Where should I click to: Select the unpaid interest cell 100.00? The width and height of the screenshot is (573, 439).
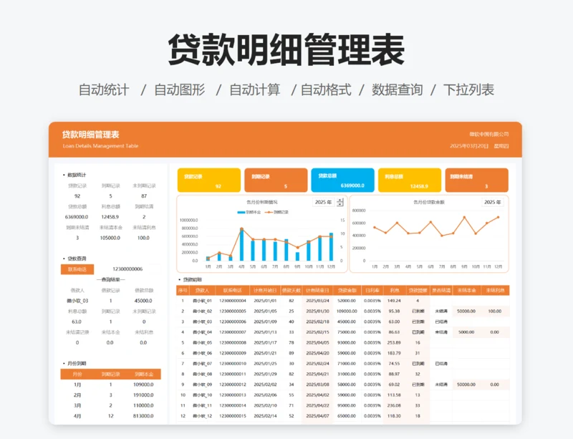(x=494, y=312)
